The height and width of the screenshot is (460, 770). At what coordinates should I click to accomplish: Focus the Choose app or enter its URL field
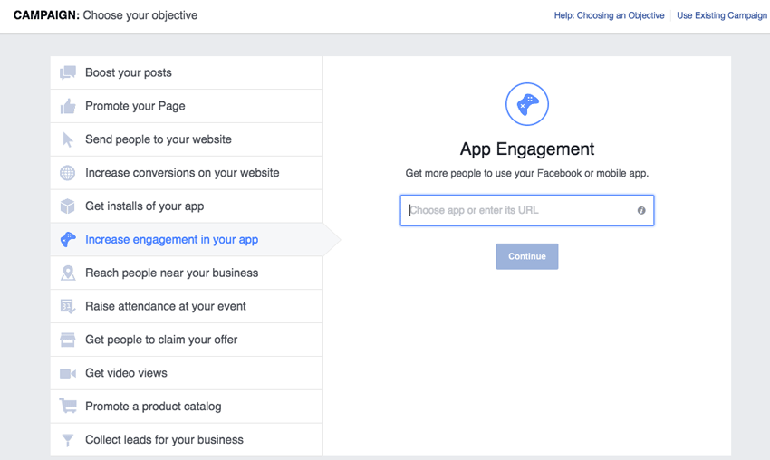pyautogui.click(x=527, y=211)
